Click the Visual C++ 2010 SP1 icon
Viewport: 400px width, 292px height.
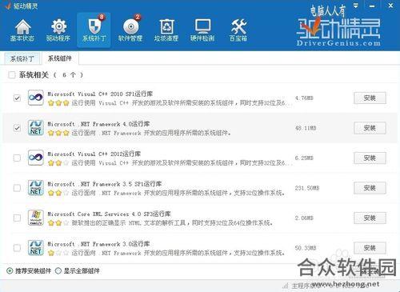[36, 98]
